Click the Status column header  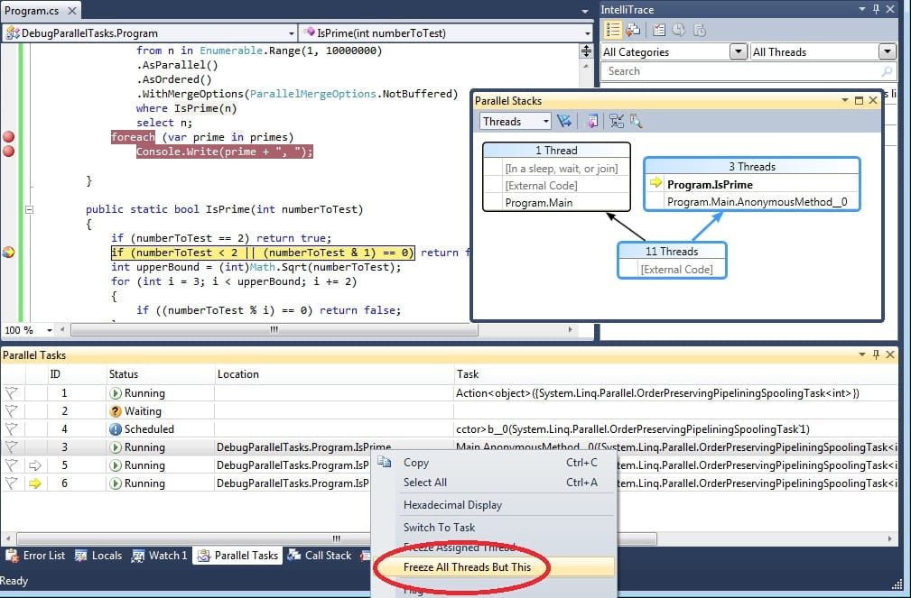(x=124, y=374)
